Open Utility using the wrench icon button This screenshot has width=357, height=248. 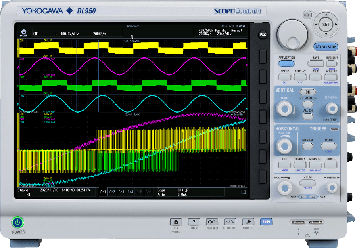(x=248, y=222)
